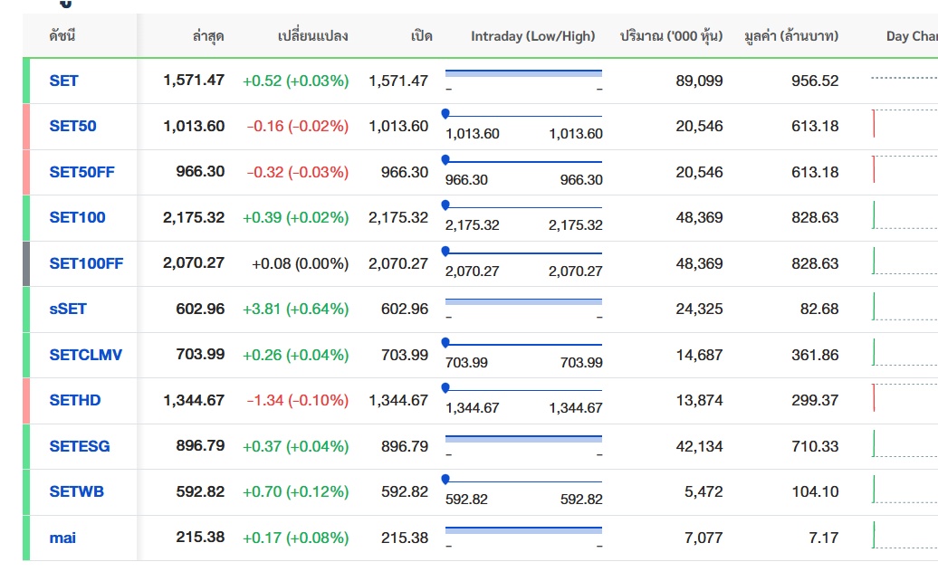938x581 pixels.
Task: Select the SET100FF index link
Action: 86,263
